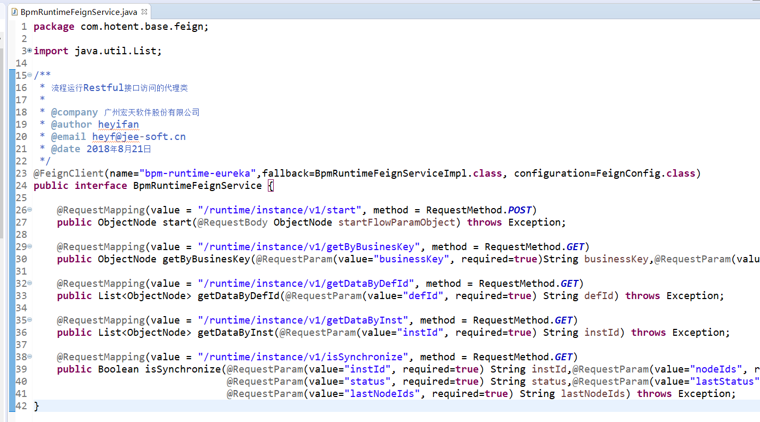Screen dimensions: 760x422
Task: Click the "nodeIds" string on line 39
Action: pos(716,369)
